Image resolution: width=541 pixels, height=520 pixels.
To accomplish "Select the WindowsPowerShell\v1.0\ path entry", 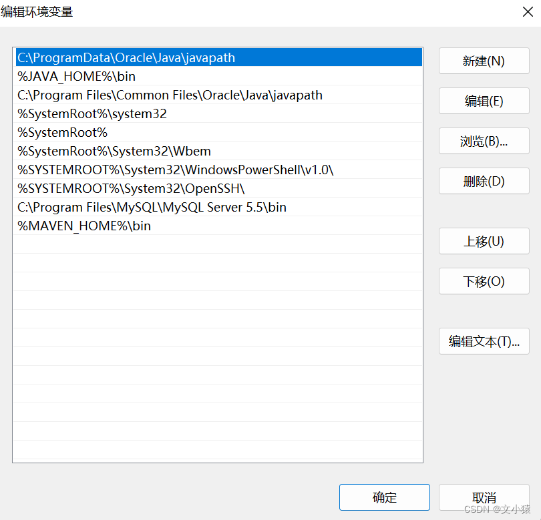I will point(219,170).
